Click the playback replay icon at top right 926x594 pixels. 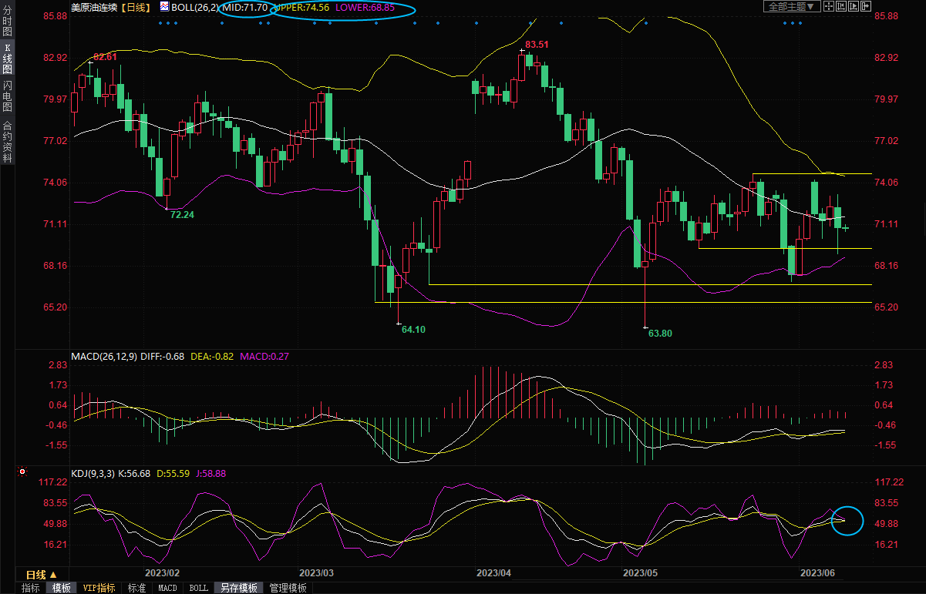(853, 6)
